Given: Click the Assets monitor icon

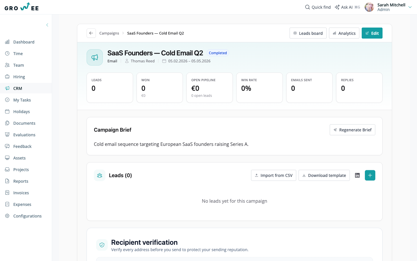Looking at the screenshot, I should tap(7, 158).
